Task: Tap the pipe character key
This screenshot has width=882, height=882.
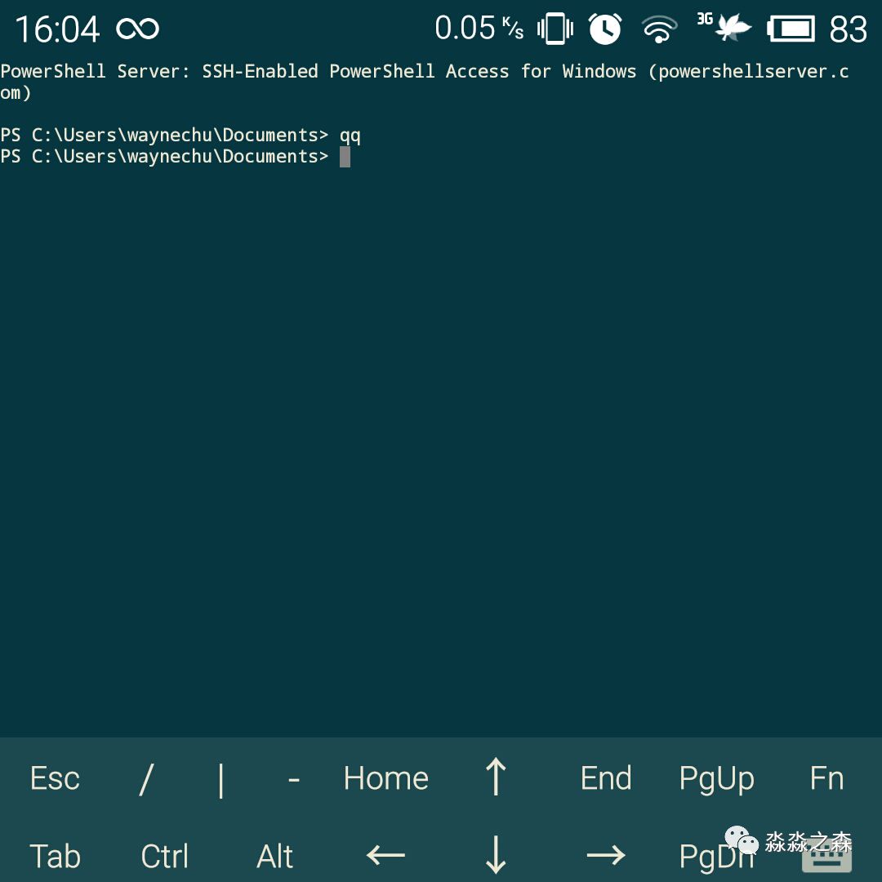Action: [x=220, y=777]
